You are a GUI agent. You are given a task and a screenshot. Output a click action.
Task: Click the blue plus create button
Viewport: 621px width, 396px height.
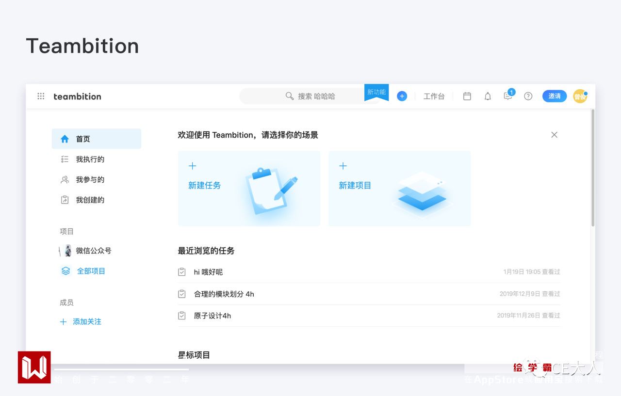(402, 96)
